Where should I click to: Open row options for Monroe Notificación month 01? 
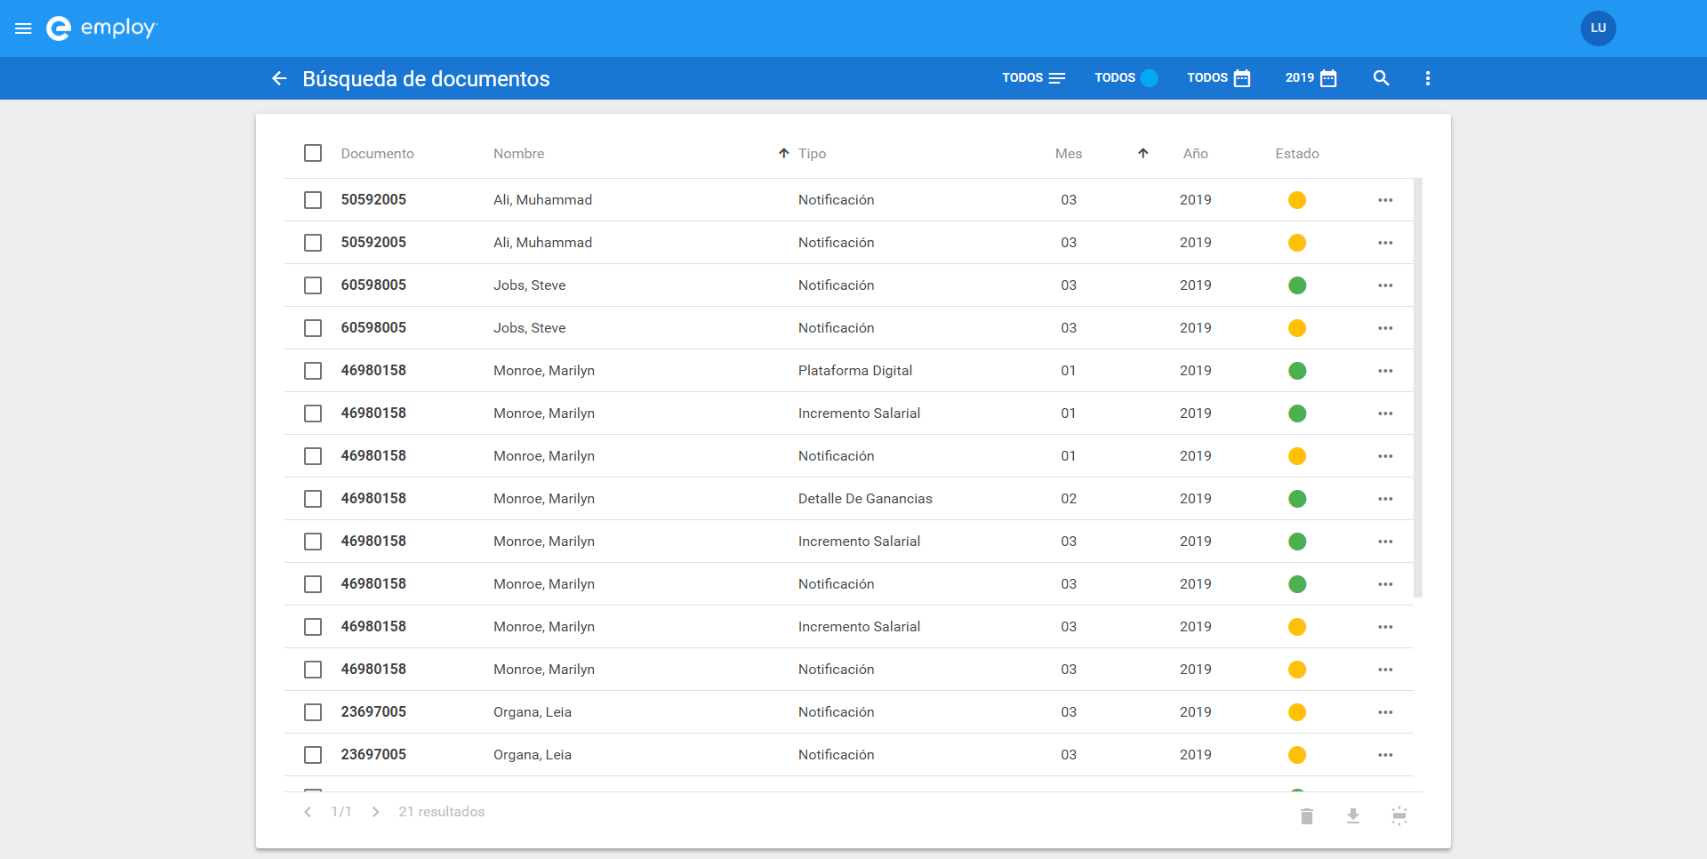click(1385, 456)
